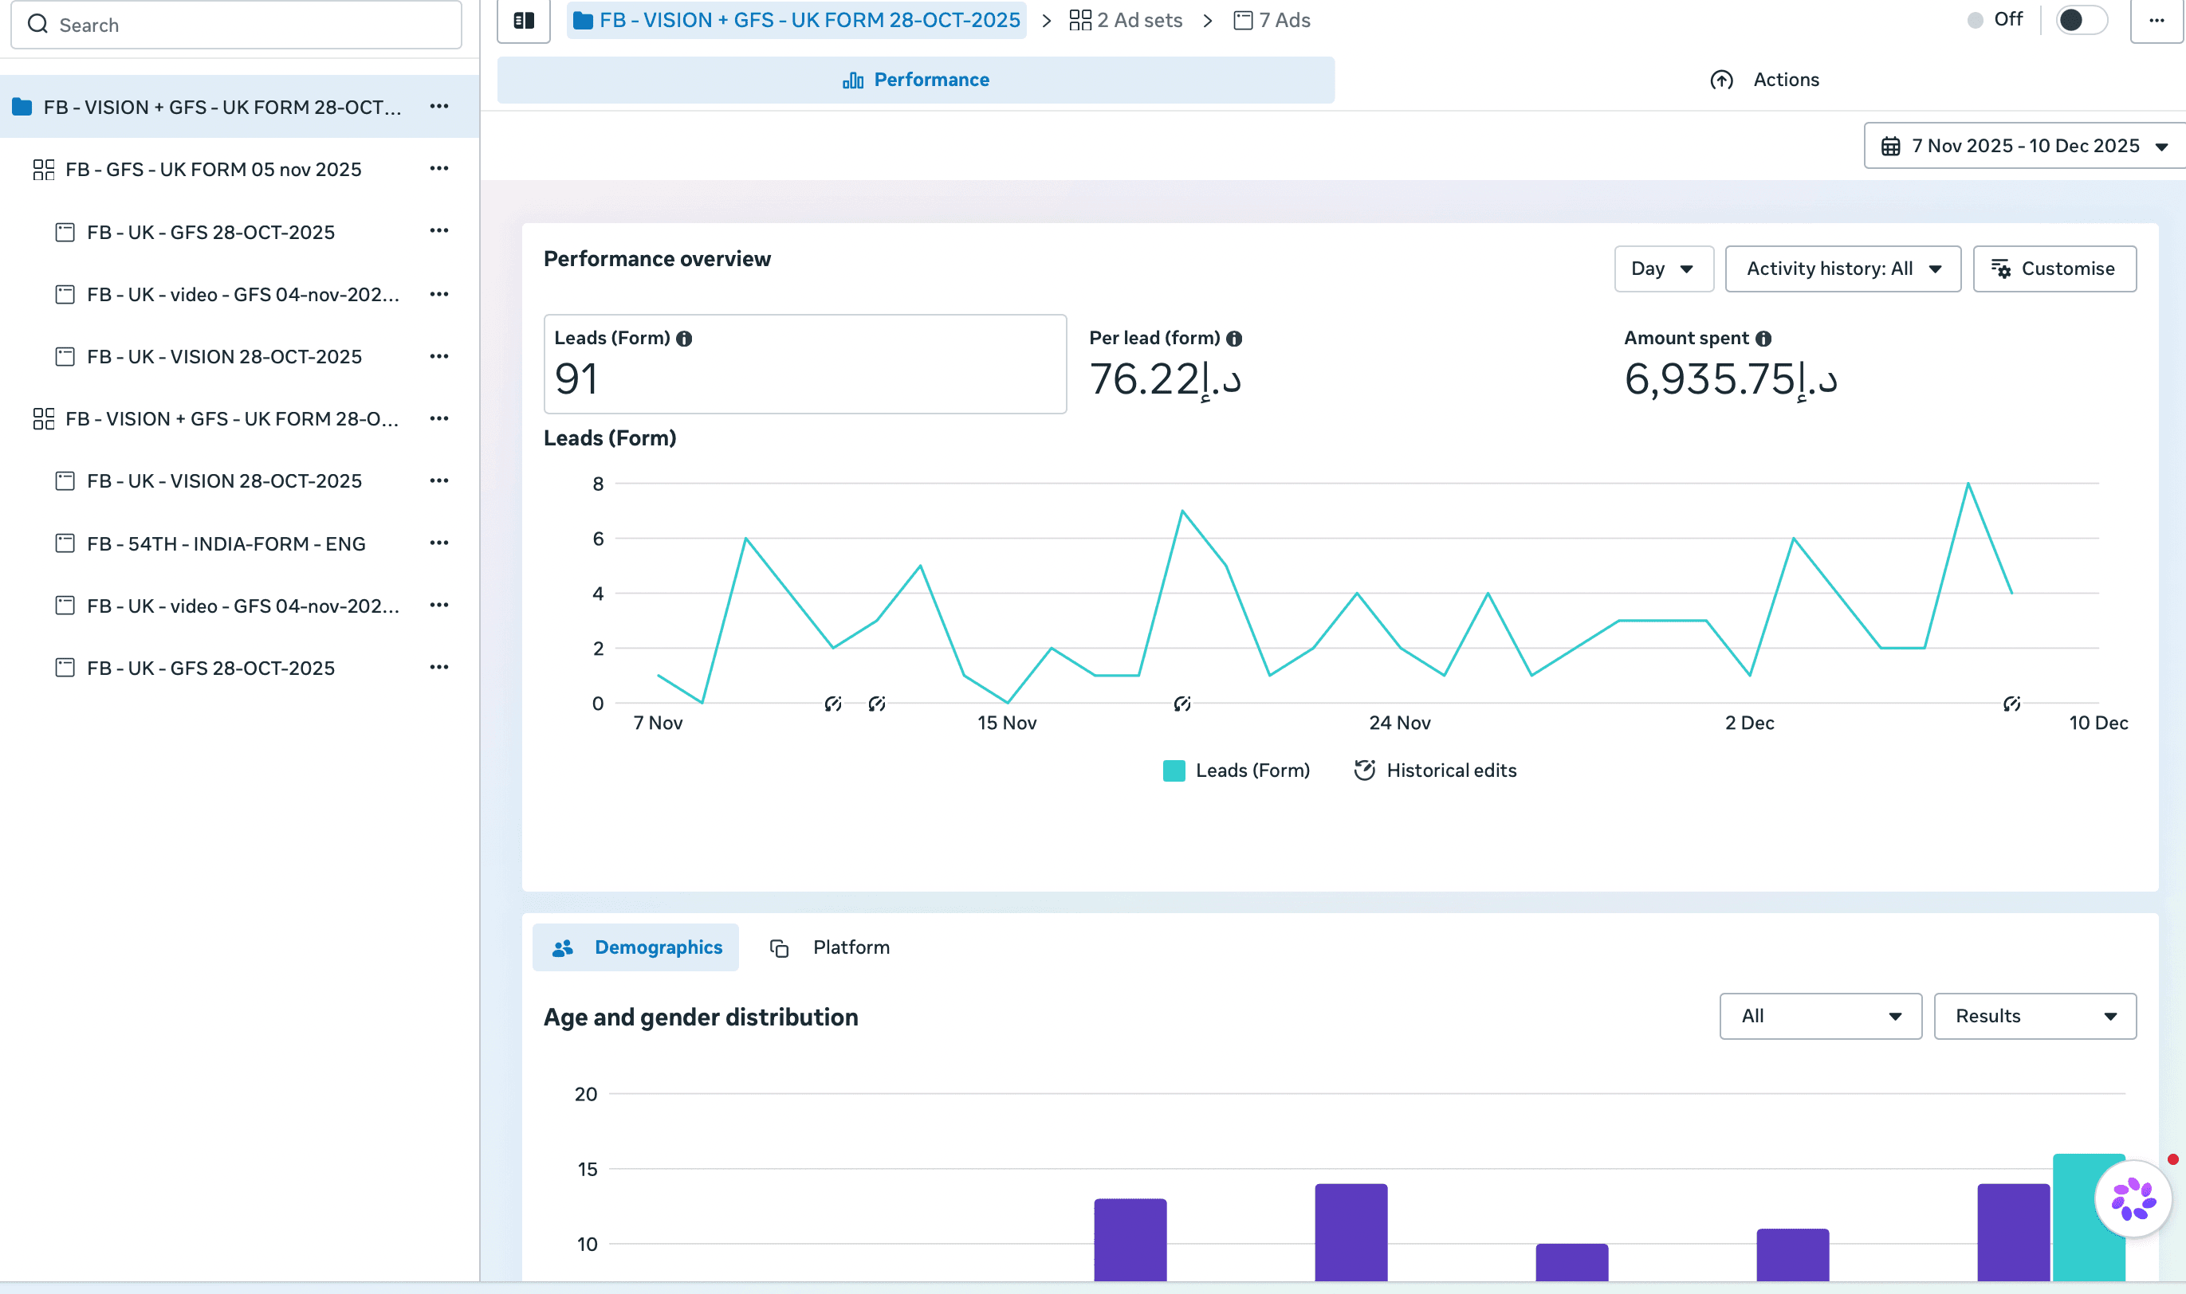Open options for second FB - UK - video - GFS ad

coord(438,605)
